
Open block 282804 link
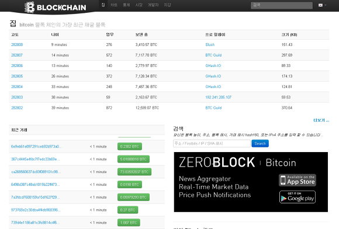pyautogui.click(x=17, y=87)
